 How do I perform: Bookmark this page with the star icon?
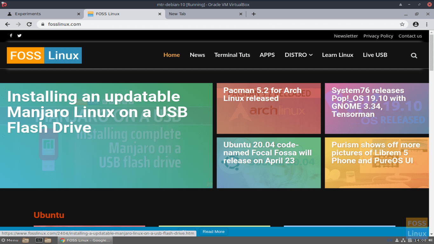click(x=402, y=24)
